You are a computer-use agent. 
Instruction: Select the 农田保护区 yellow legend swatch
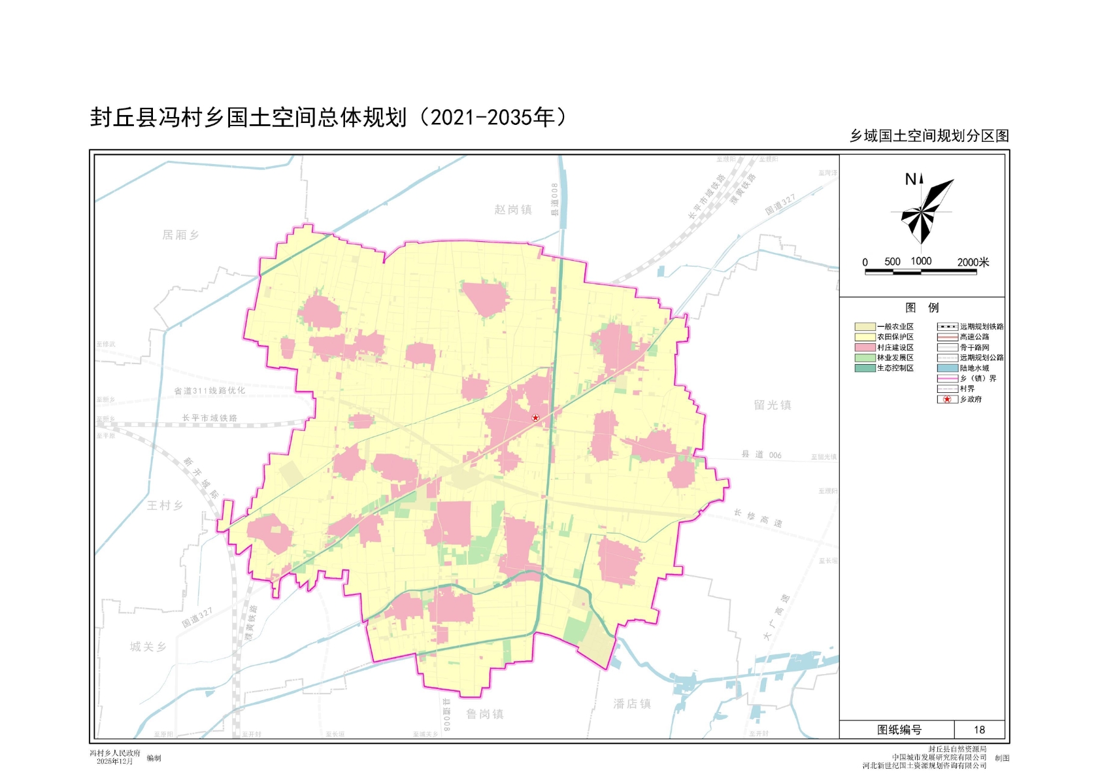coord(865,337)
